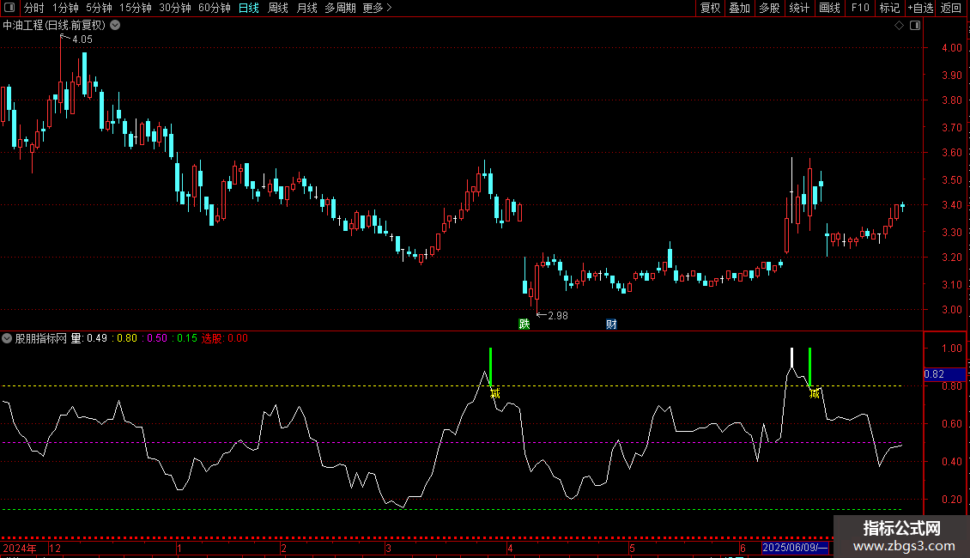Expand dropdown beside 中油工程 title
The width and height of the screenshot is (970, 558).
(115, 26)
